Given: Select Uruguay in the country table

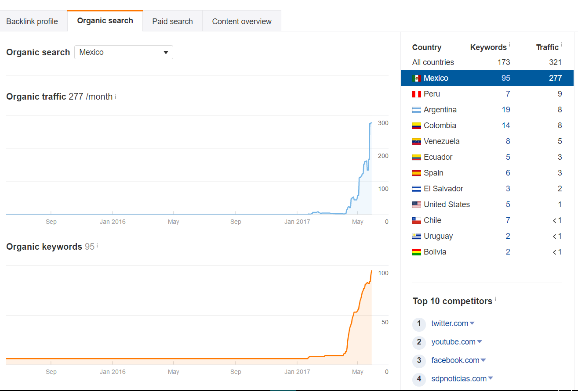Looking at the screenshot, I should point(487,236).
